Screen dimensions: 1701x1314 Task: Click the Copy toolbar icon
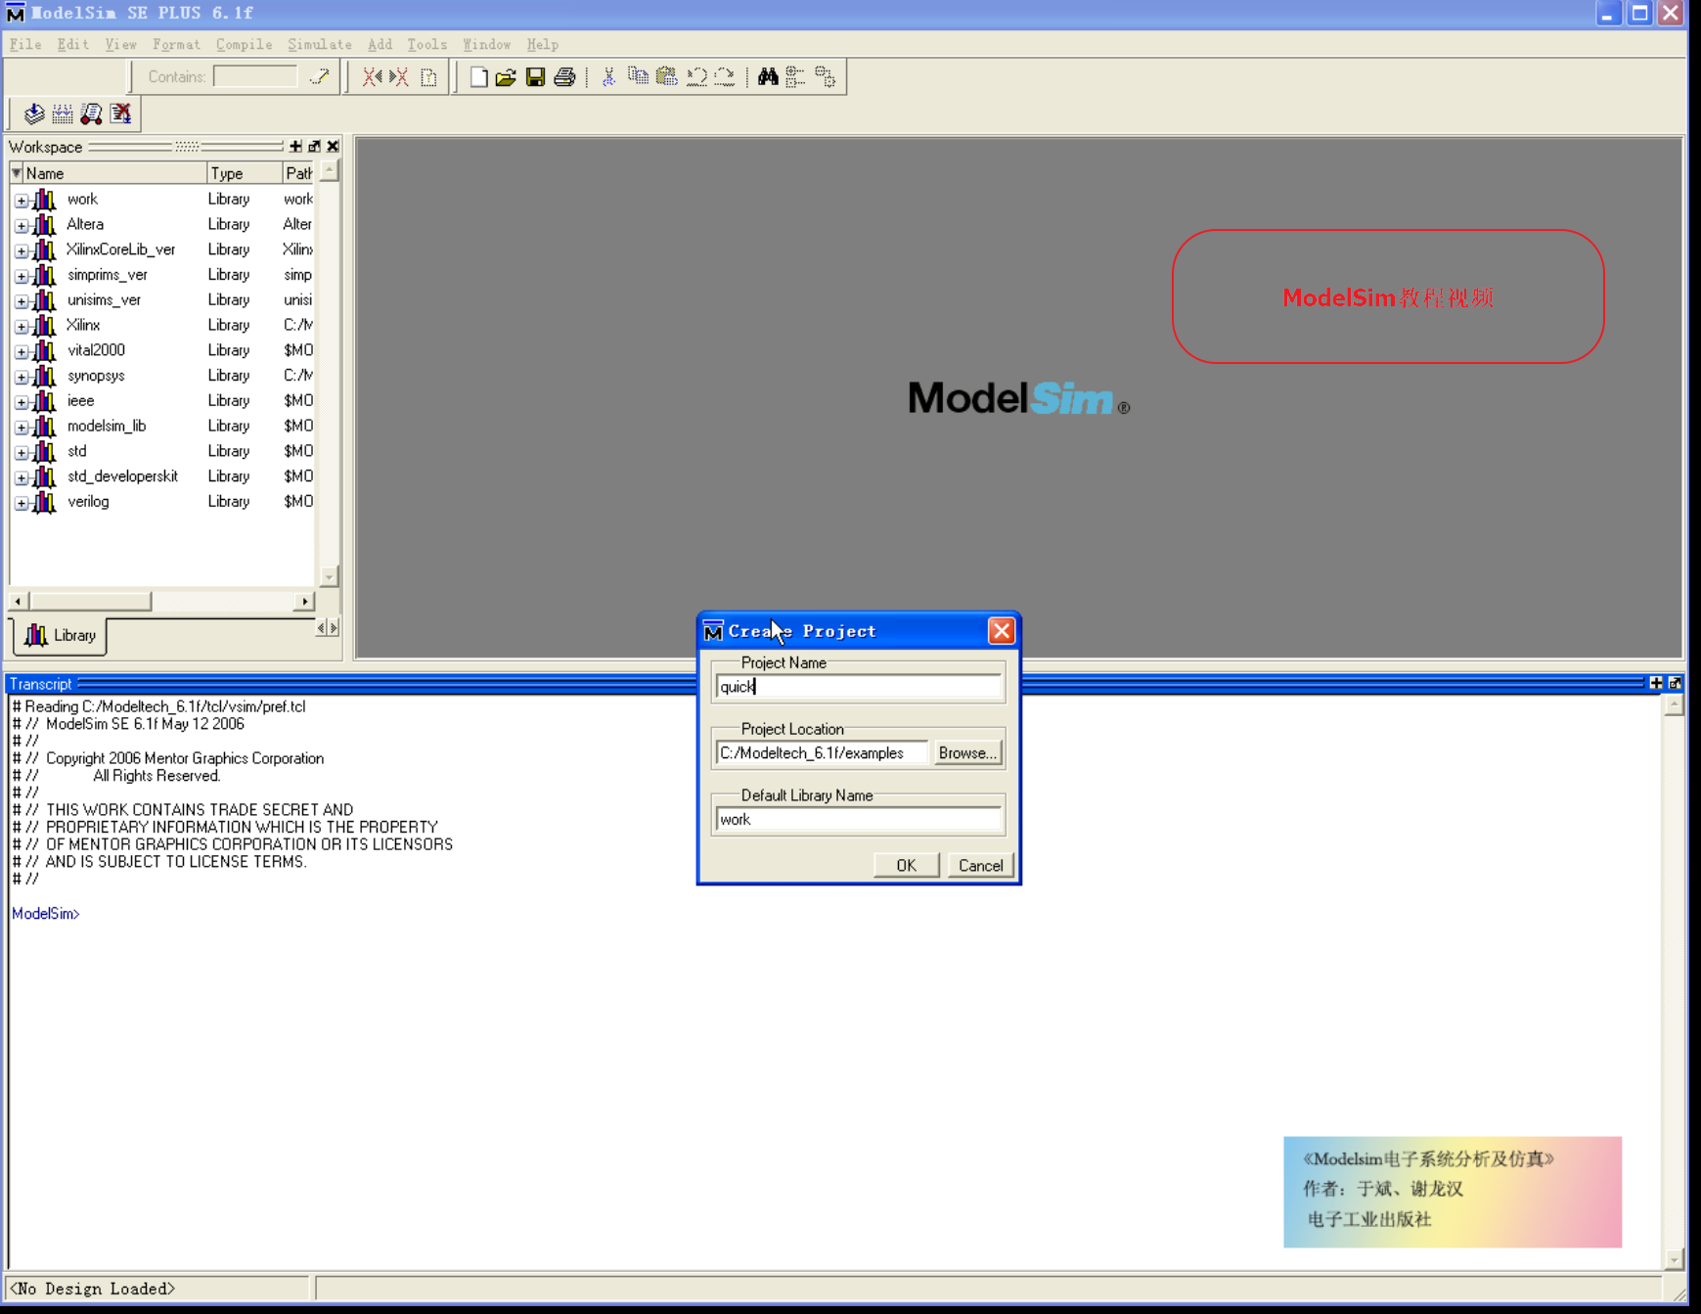(638, 76)
